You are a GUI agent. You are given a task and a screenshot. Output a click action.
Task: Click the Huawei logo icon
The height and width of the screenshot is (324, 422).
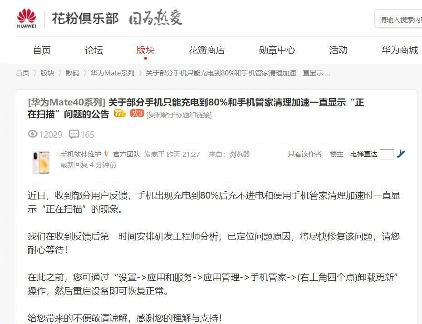click(x=26, y=18)
